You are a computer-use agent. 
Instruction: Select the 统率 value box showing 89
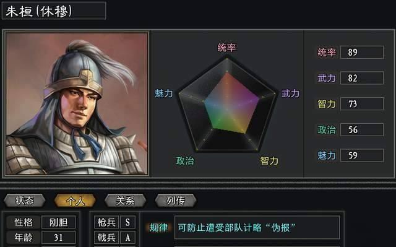pyautogui.click(x=362, y=52)
